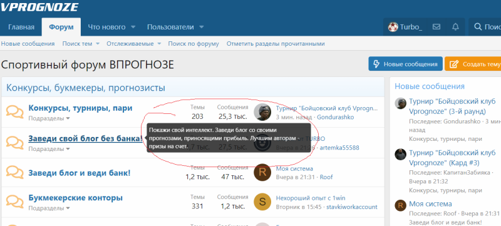Open artemka55588 profile link

339,148
